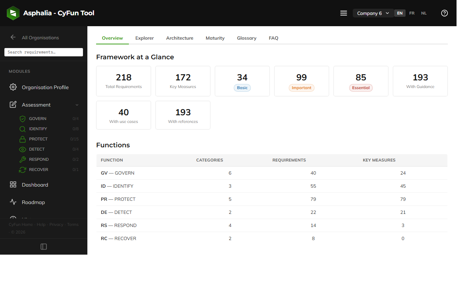Click the help question-mark icon
The image size is (466, 291).
pos(444,13)
